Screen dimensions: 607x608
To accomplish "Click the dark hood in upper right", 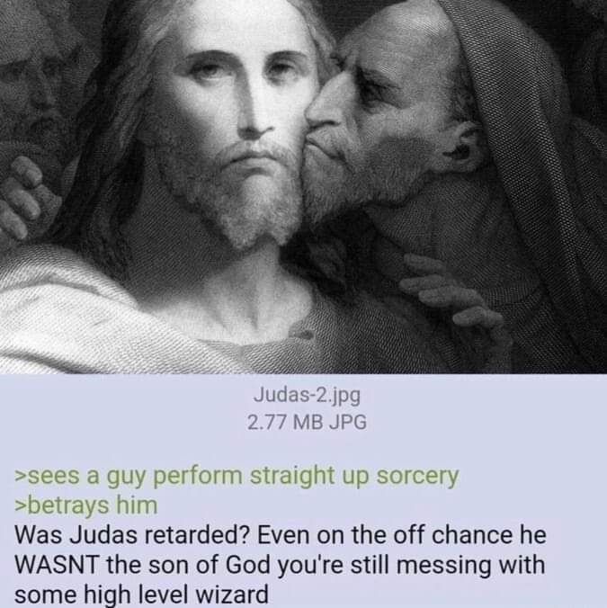I will (535, 116).
